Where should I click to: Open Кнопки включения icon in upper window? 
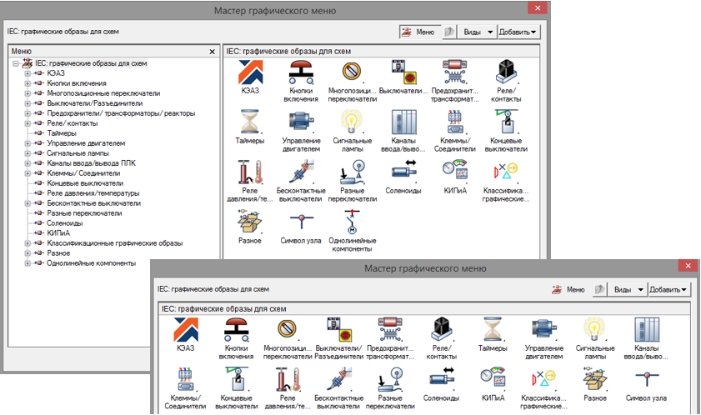point(301,72)
